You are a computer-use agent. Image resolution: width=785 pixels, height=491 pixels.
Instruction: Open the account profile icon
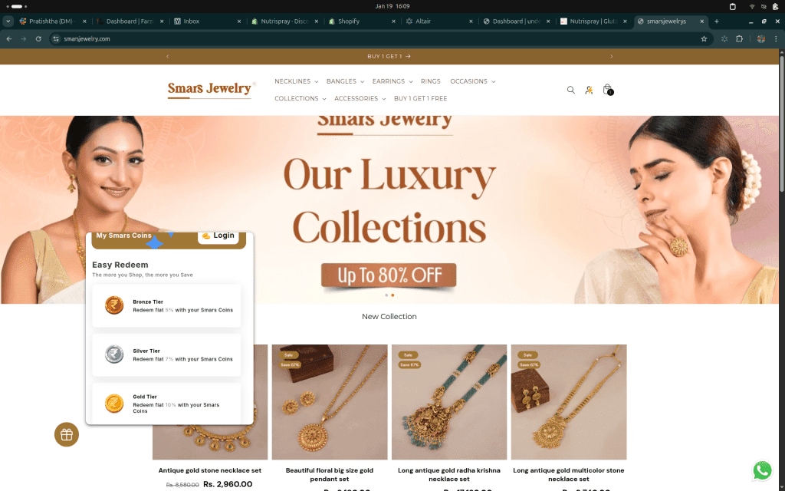tap(589, 91)
